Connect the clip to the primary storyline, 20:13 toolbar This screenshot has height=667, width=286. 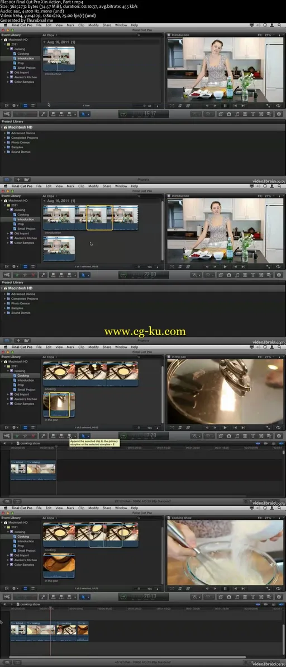click(53, 597)
